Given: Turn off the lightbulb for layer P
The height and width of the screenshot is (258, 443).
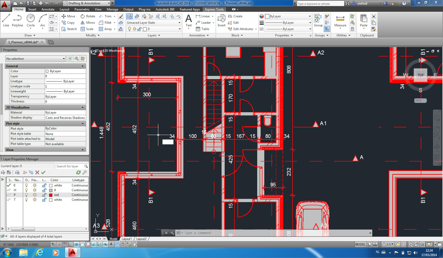Looking at the screenshot, I should (26, 195).
